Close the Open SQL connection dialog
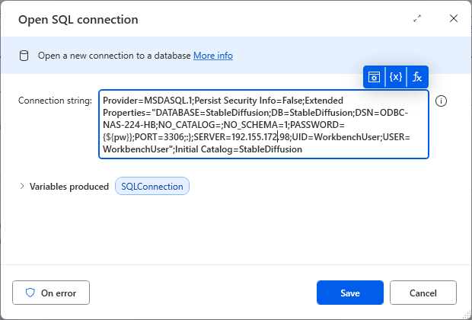 pyautogui.click(x=454, y=18)
